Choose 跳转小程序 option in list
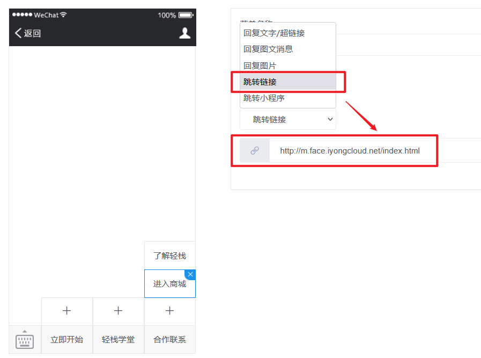481x358 pixels. coord(288,98)
